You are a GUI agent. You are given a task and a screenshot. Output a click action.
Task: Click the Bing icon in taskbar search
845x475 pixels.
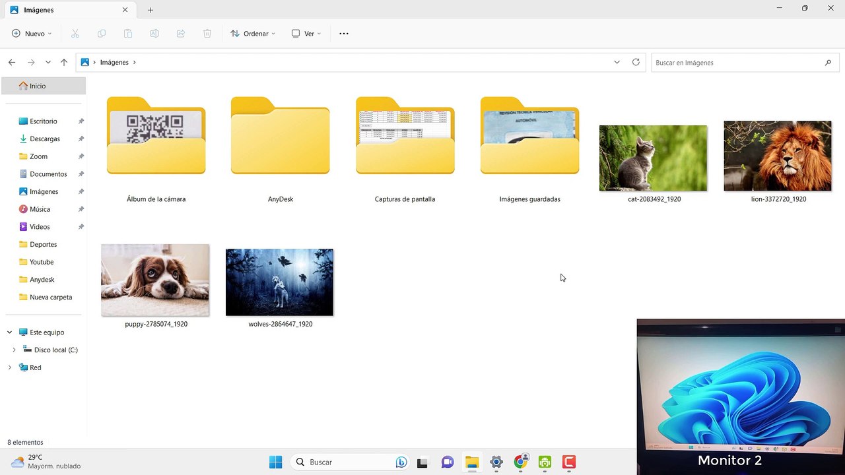click(401, 462)
